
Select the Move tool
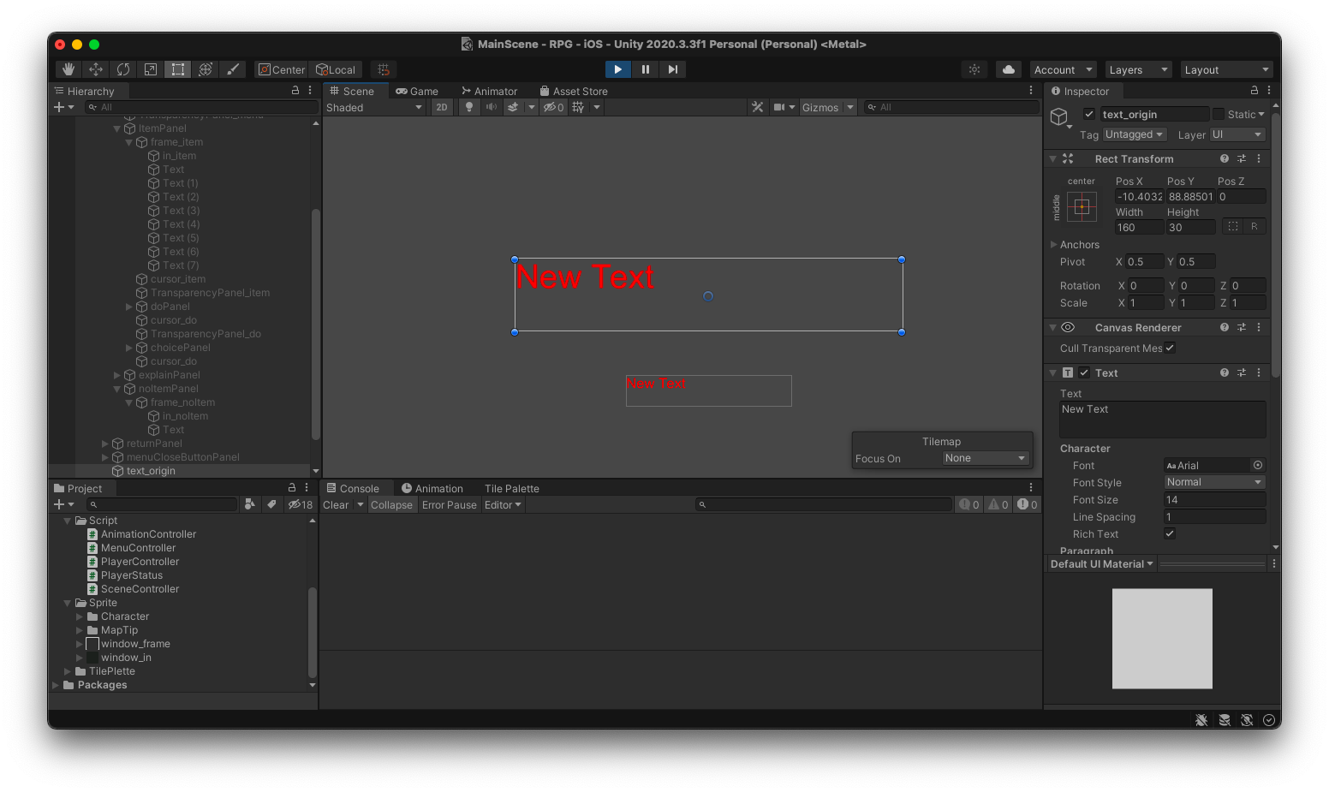[x=95, y=69]
